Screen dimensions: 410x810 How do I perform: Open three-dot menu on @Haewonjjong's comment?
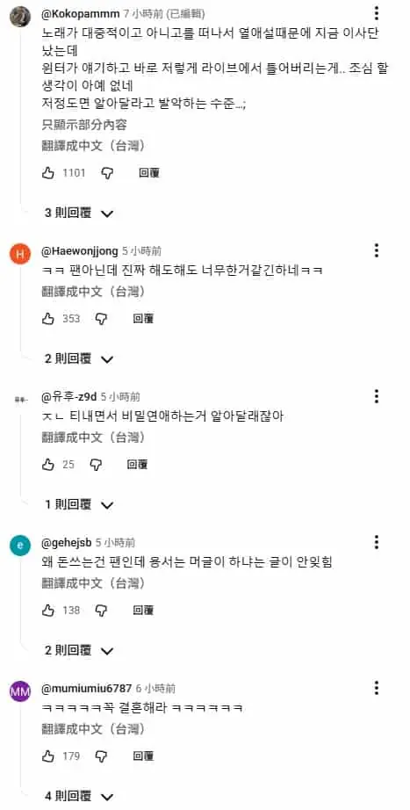(x=377, y=250)
